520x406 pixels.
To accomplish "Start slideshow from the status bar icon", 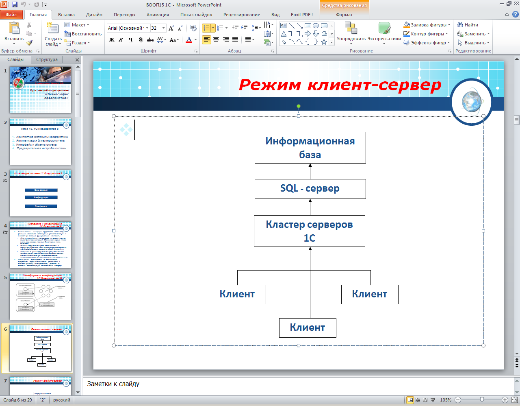I will (x=433, y=400).
